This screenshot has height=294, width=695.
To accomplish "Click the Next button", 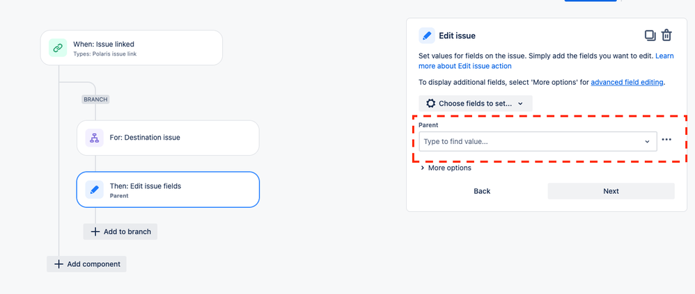I will [x=611, y=191].
